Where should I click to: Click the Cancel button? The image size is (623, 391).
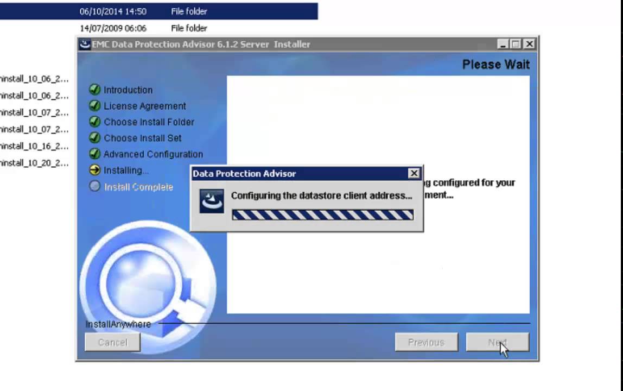click(113, 343)
